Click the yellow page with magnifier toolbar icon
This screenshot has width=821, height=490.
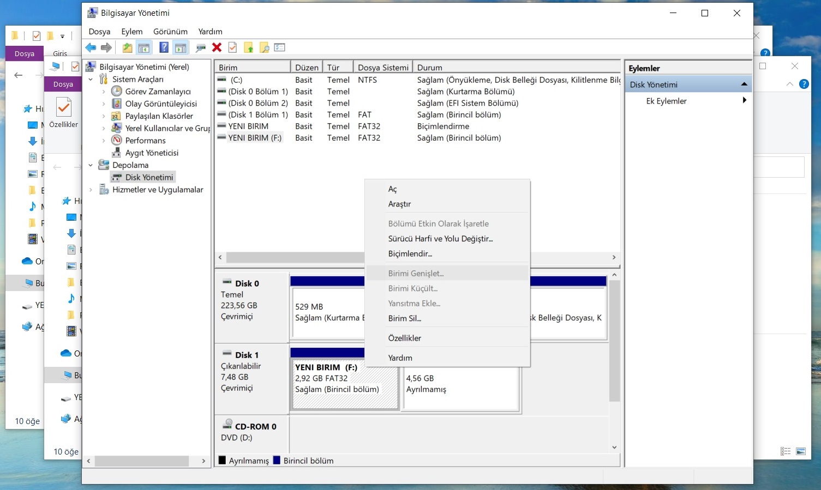coord(265,48)
